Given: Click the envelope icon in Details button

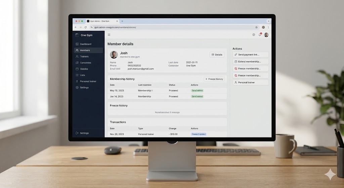Looking at the screenshot, I should pos(213,55).
